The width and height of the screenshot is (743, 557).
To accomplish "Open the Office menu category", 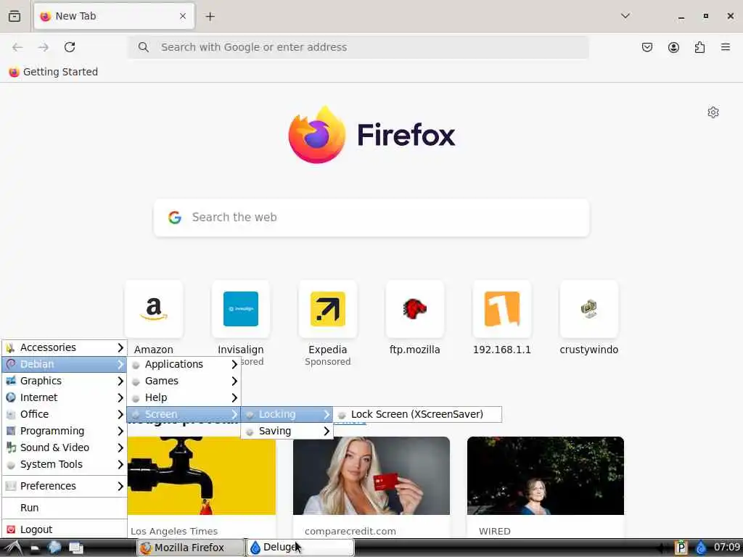I will 65,414.
